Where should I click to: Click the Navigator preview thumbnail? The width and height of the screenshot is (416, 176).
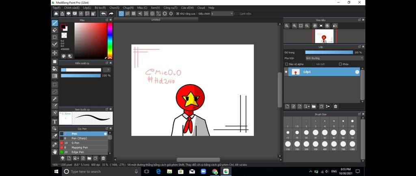(324, 36)
